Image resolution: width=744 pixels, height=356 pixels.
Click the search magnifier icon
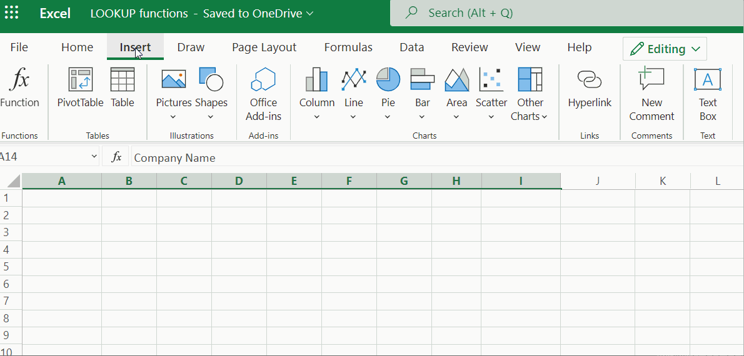click(x=413, y=12)
